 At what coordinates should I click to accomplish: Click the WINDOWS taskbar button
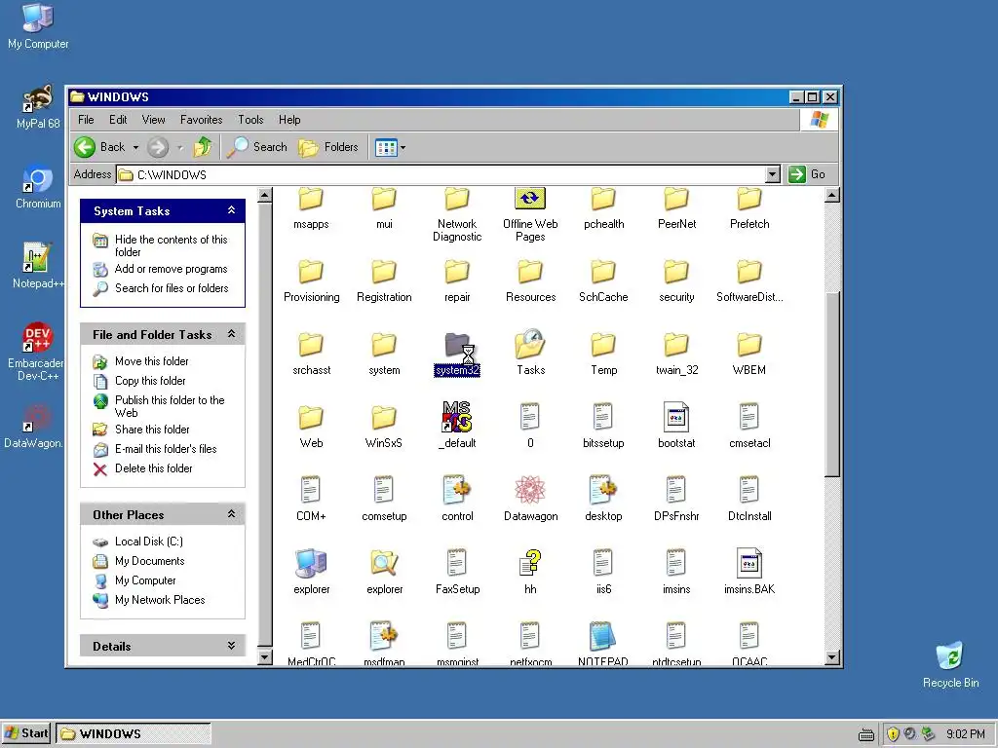(x=133, y=733)
